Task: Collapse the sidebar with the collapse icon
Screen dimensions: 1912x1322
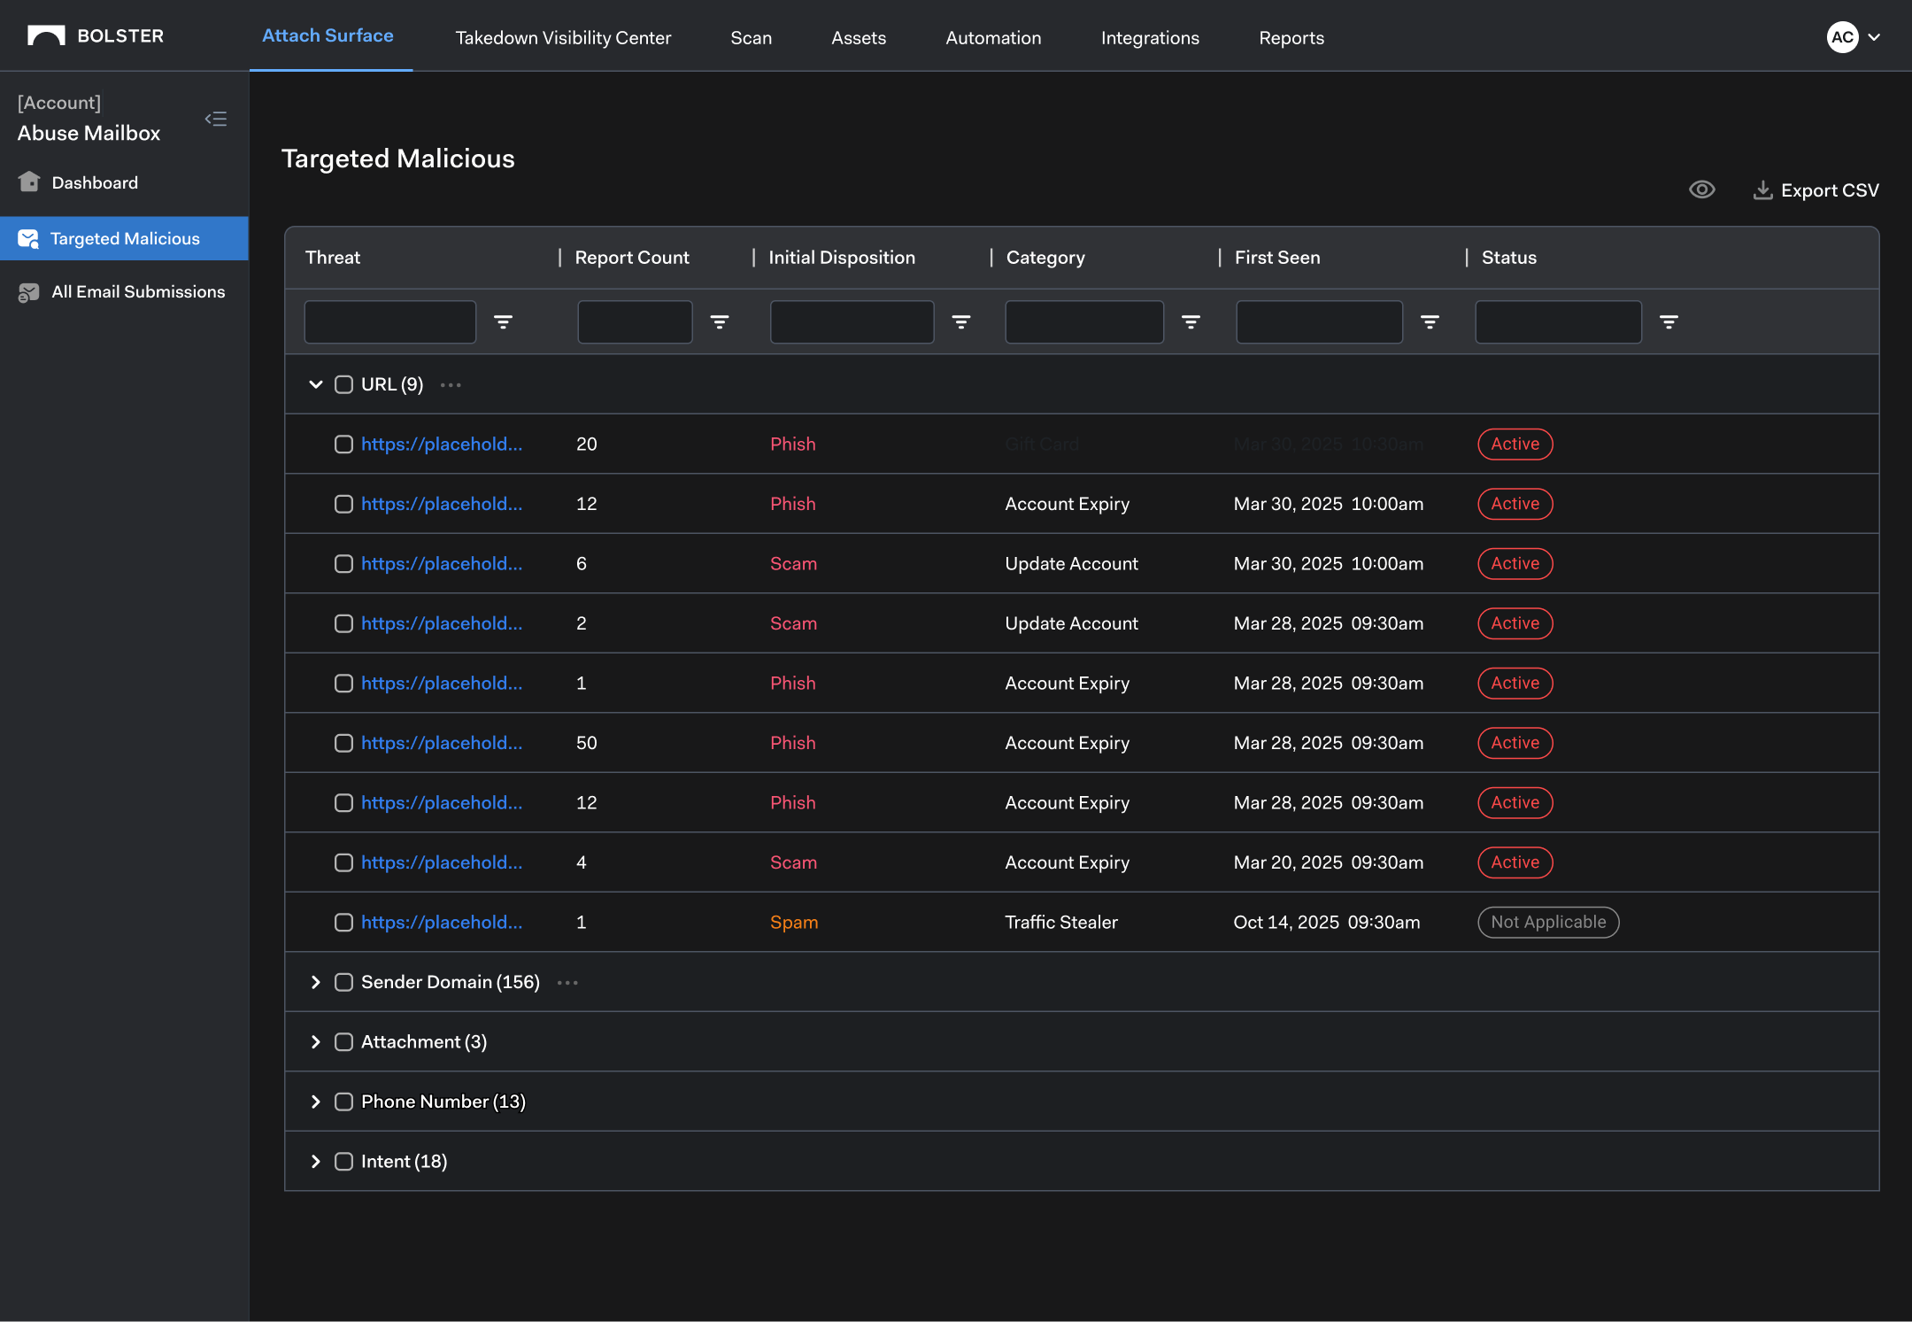Action: click(216, 119)
